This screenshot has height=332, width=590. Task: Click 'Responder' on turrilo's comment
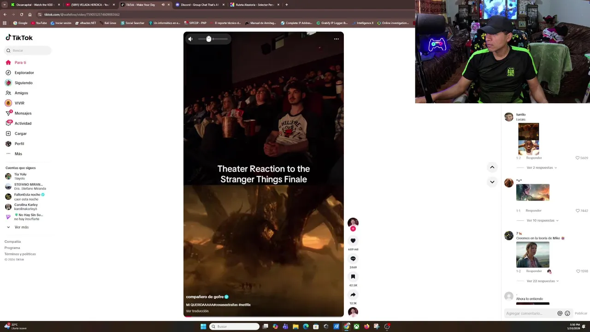click(534, 158)
